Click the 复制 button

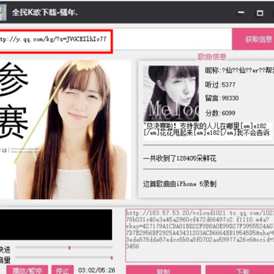click(x=164, y=269)
